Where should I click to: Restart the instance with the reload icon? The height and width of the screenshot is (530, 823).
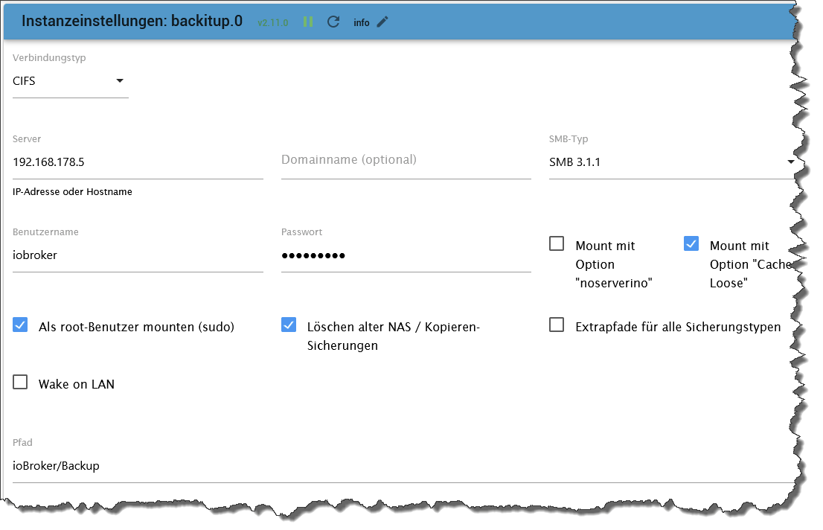[333, 22]
